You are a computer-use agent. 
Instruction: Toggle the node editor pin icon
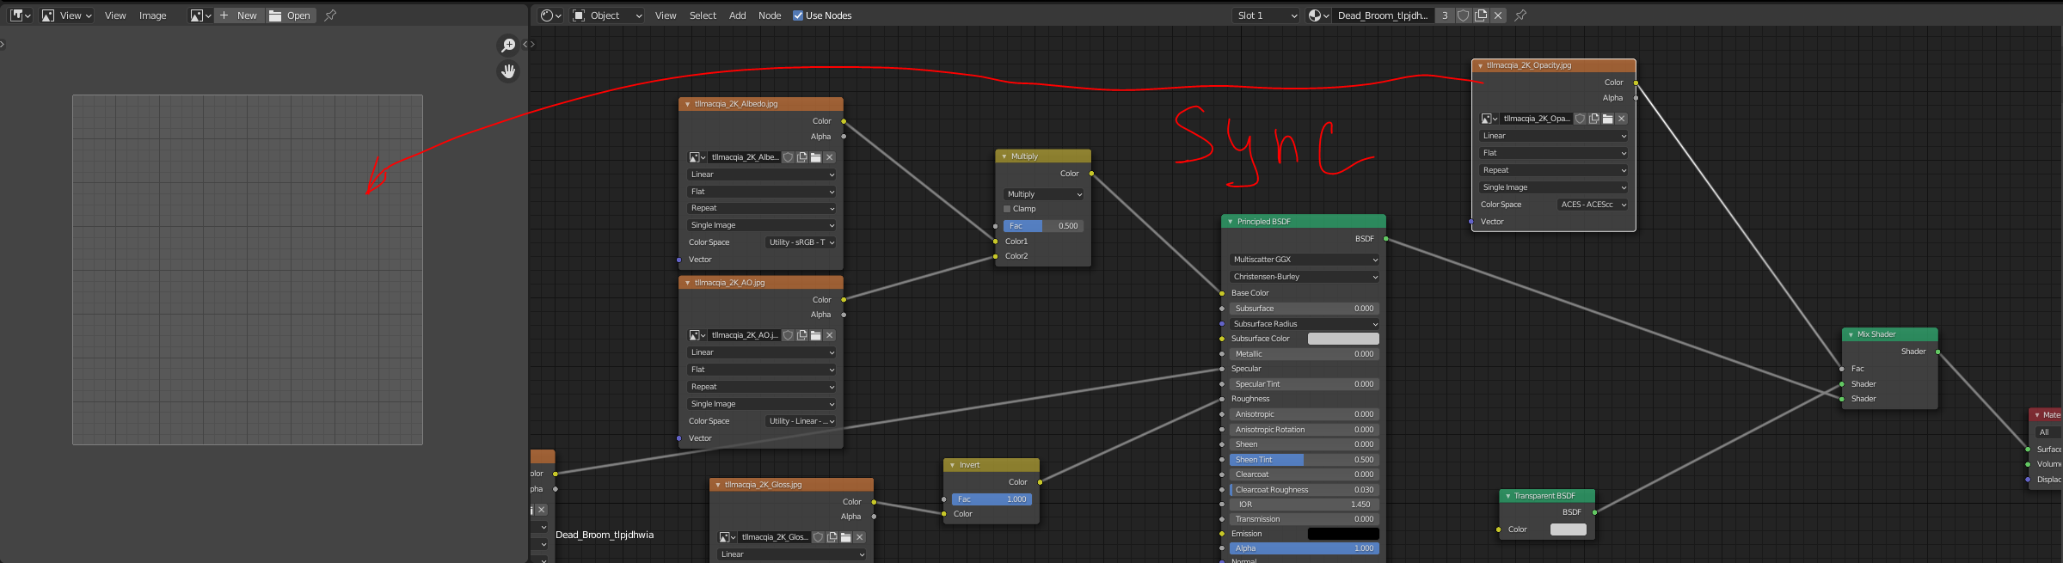click(1520, 15)
